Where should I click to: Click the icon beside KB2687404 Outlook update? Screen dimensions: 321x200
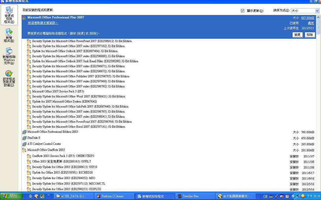click(29, 51)
